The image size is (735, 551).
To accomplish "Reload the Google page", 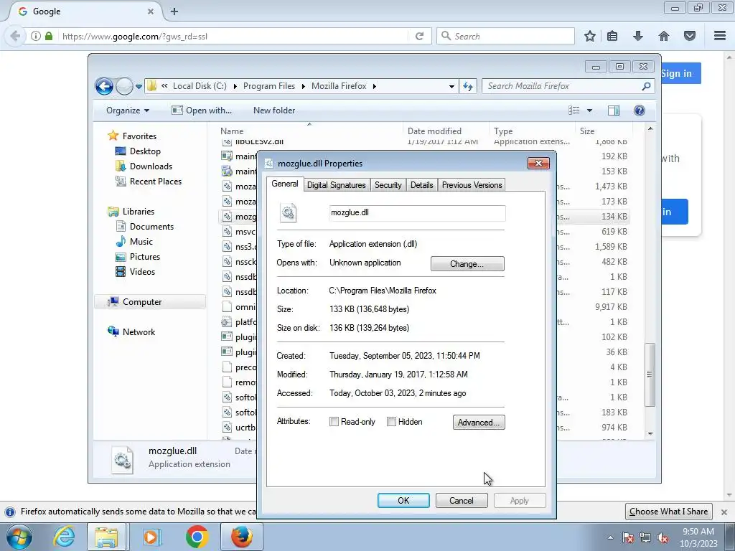I will tap(419, 36).
